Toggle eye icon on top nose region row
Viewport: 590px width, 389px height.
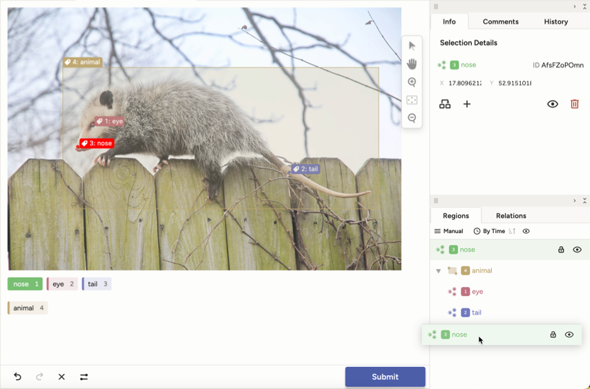(x=577, y=250)
